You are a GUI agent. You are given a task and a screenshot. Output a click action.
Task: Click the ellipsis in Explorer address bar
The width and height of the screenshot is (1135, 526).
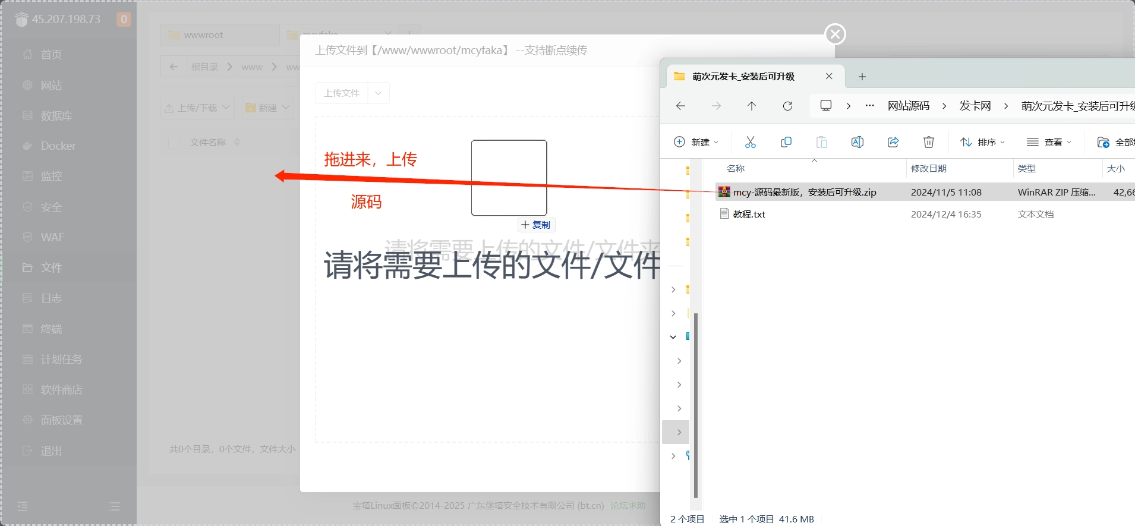point(870,105)
